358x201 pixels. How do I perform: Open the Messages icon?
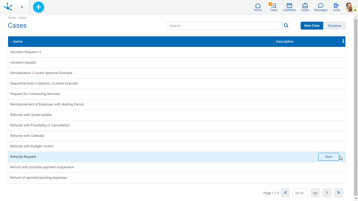(x=321, y=7)
